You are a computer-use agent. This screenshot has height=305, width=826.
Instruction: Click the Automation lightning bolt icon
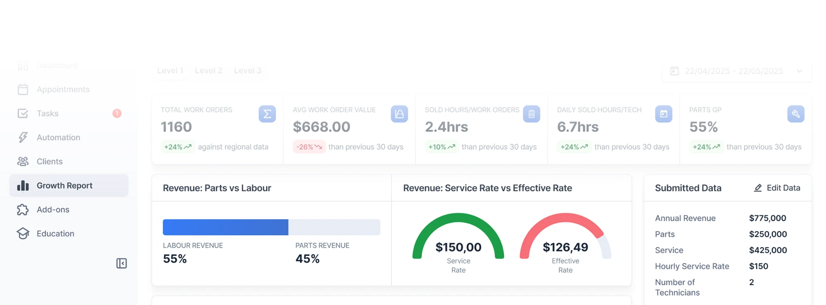(x=23, y=137)
